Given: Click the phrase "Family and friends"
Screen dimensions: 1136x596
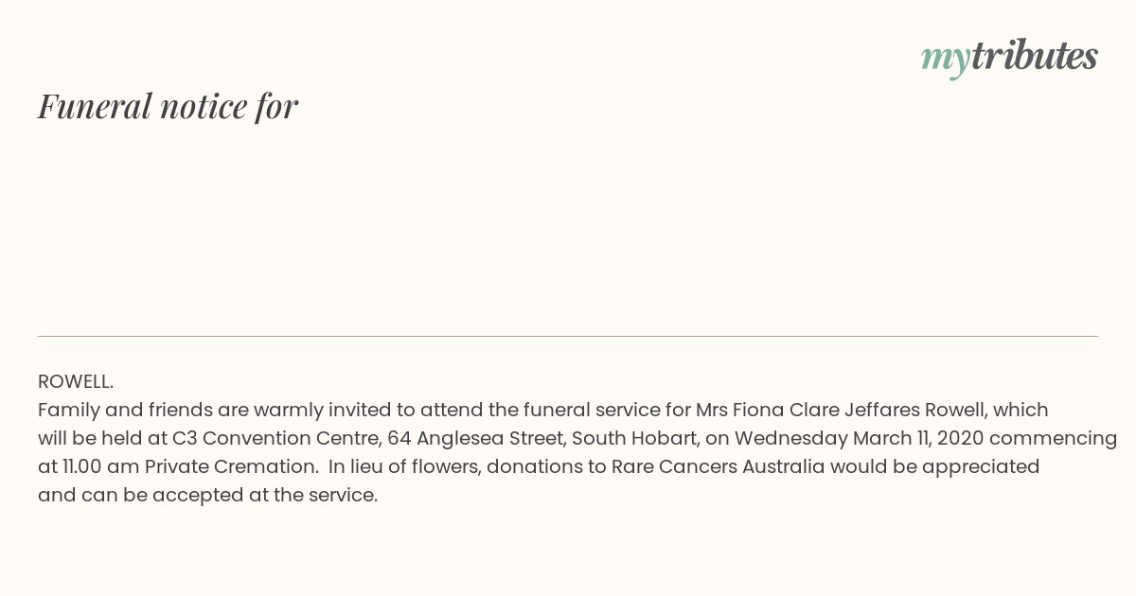Looking at the screenshot, I should click(125, 410).
